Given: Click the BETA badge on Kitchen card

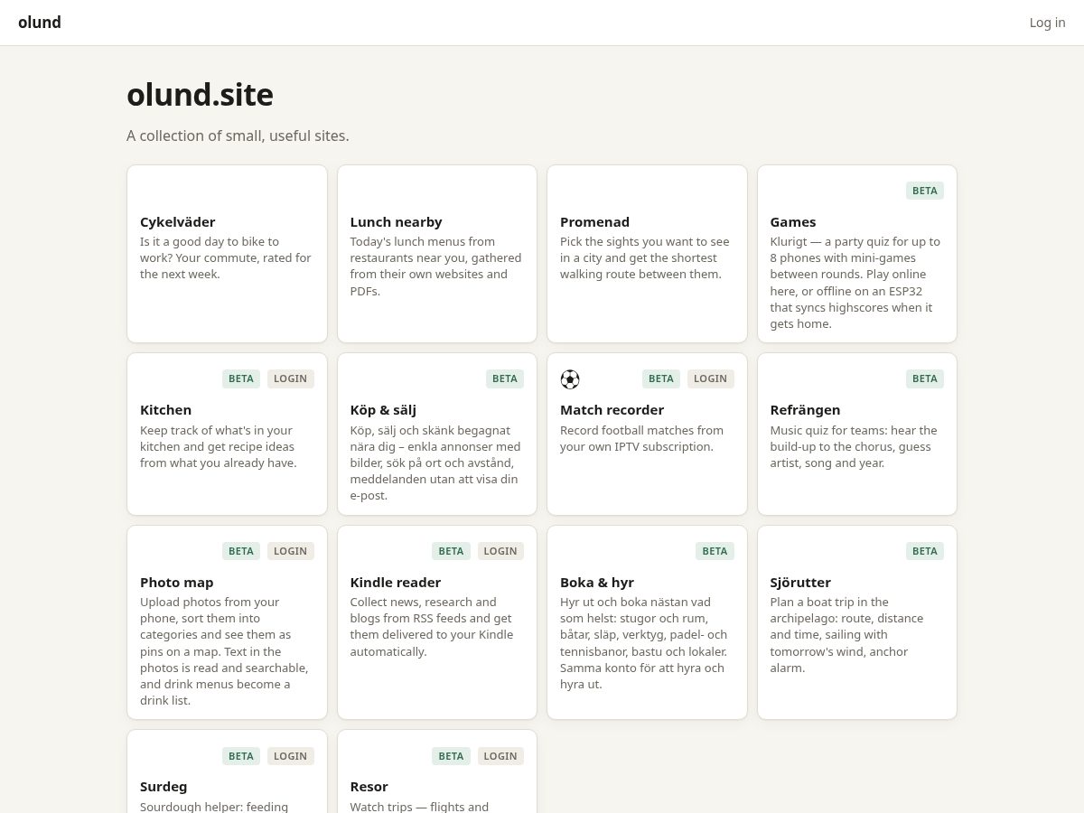Looking at the screenshot, I should click(x=241, y=378).
